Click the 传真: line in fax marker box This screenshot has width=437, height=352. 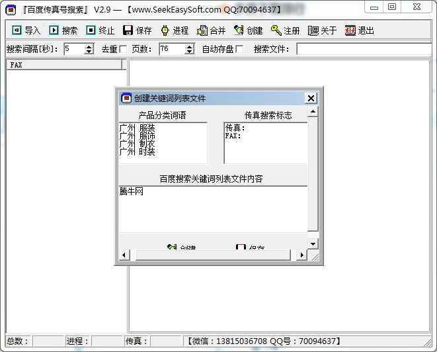pos(235,128)
